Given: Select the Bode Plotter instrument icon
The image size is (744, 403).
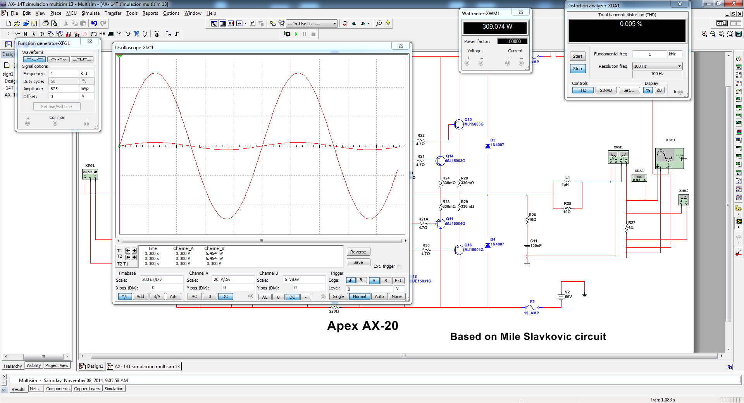Looking at the screenshot, I should tap(739, 99).
